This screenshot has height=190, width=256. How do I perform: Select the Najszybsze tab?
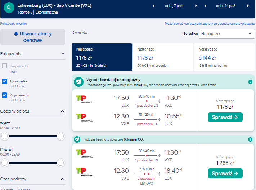click(x=224, y=57)
